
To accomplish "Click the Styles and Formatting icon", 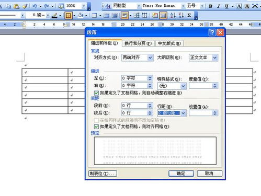I will coord(108,6).
